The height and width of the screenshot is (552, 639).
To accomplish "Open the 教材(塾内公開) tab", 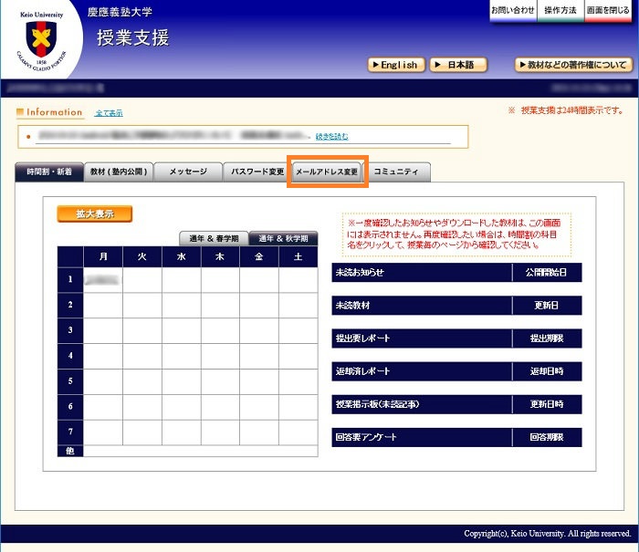I will [x=118, y=172].
